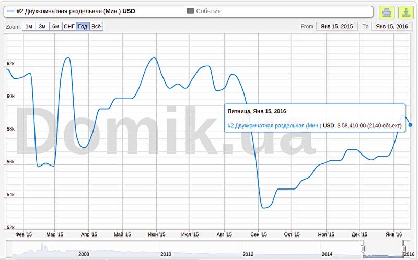This screenshot has width=418, height=260.
Task: Click the 62k y-axis label
Action: 10,63
